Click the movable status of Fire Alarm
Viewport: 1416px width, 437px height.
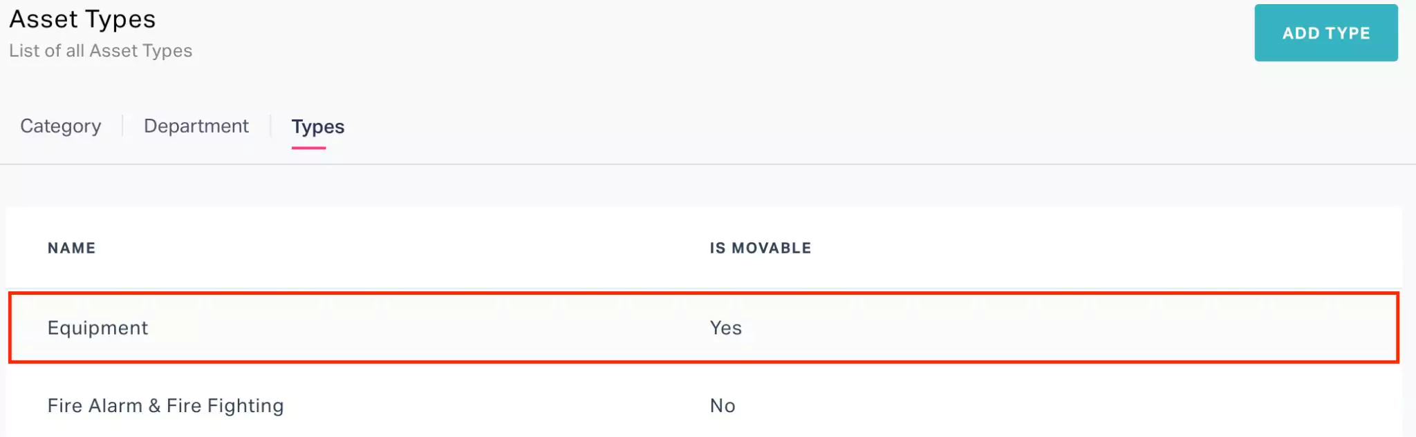click(x=723, y=406)
